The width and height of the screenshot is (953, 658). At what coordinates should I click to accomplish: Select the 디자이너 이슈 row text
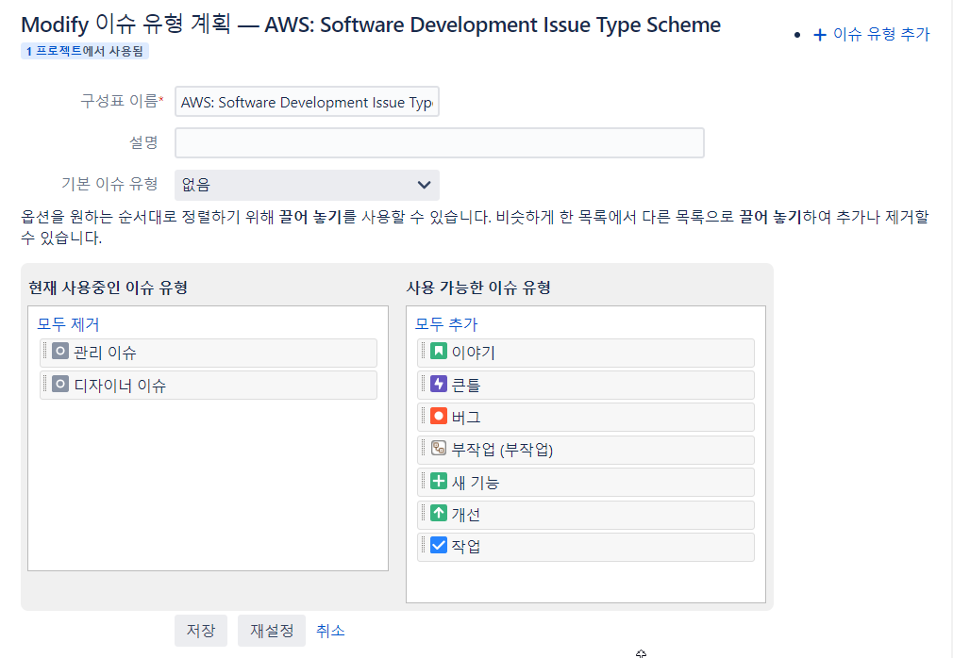point(120,386)
